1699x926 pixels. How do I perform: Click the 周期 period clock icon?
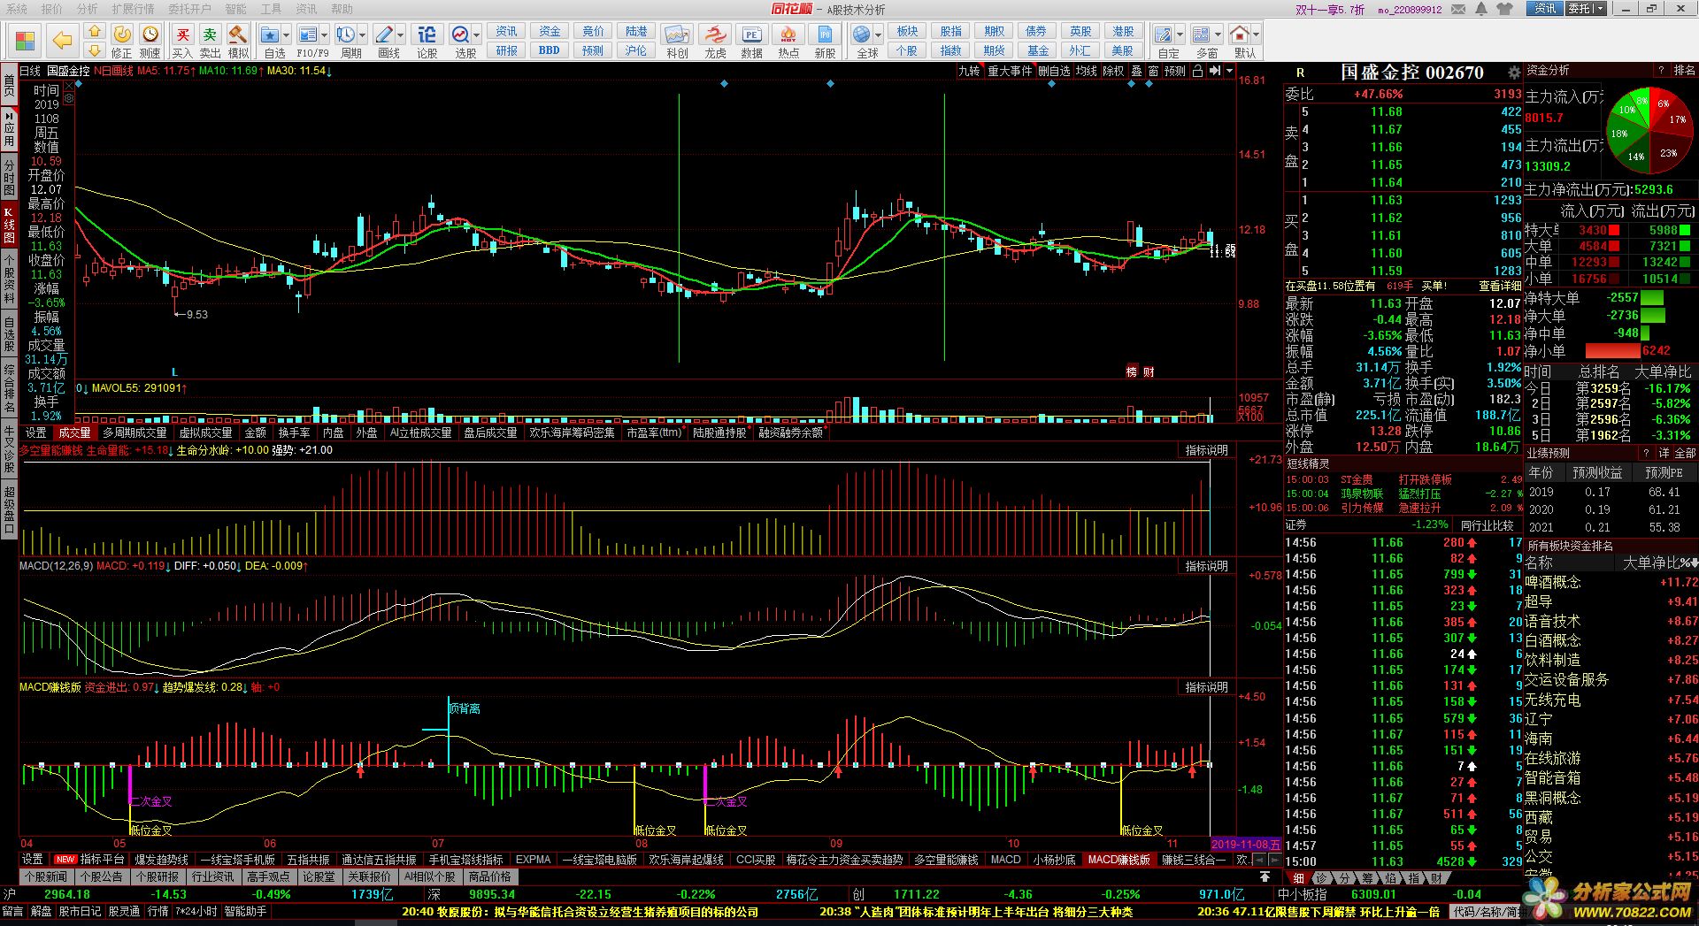345,36
